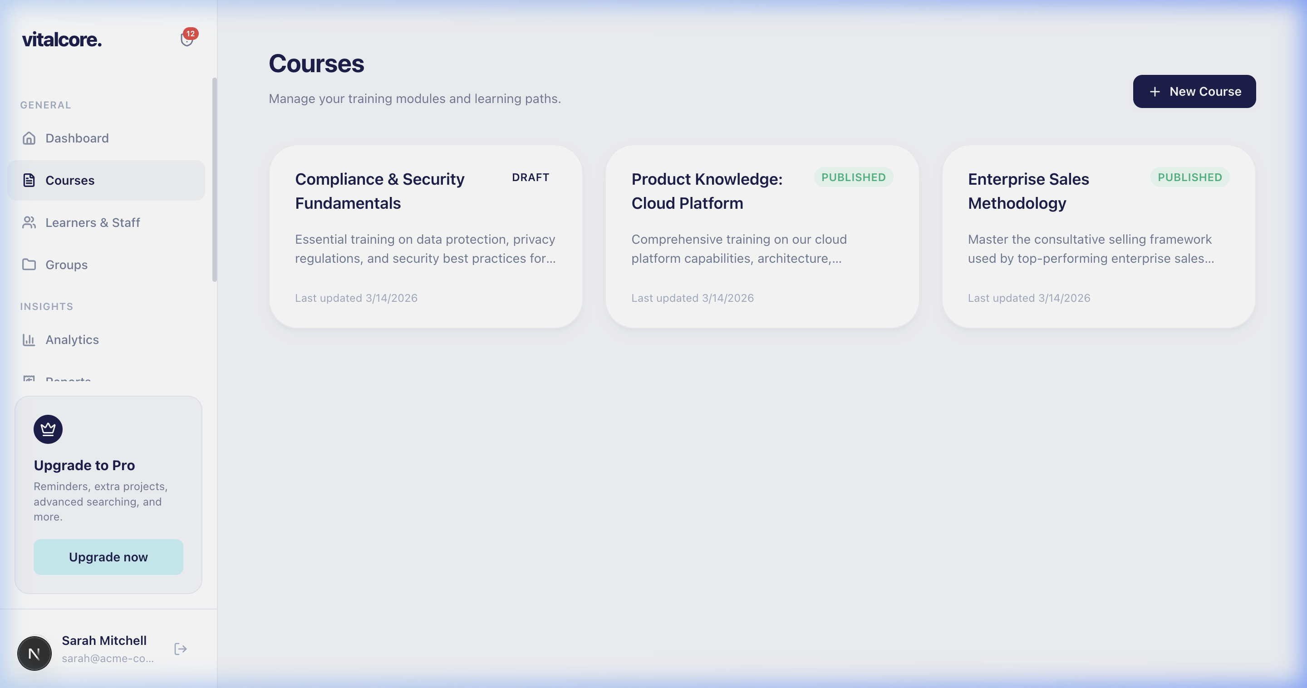Click the Dashboard home icon
The image size is (1307, 688).
tap(29, 138)
